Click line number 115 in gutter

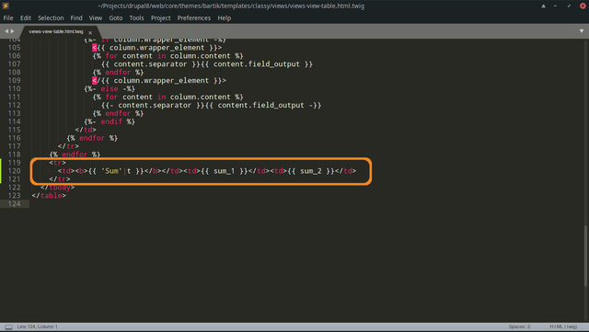click(x=15, y=130)
